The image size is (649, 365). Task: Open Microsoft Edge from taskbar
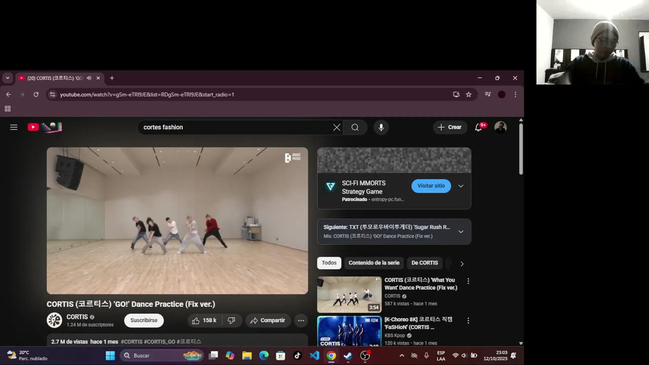[x=264, y=356]
